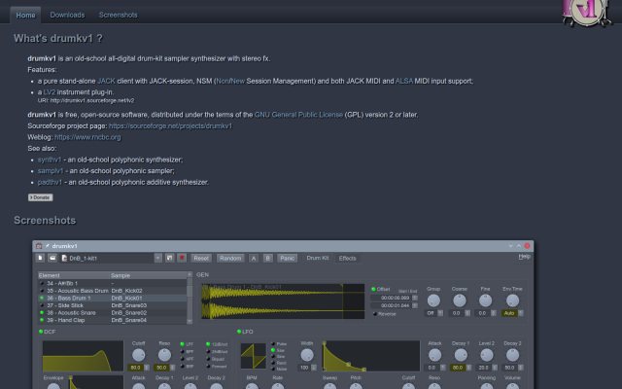
Task: Click the Coarse 0.0 value spinner arrows
Action: [467, 313]
